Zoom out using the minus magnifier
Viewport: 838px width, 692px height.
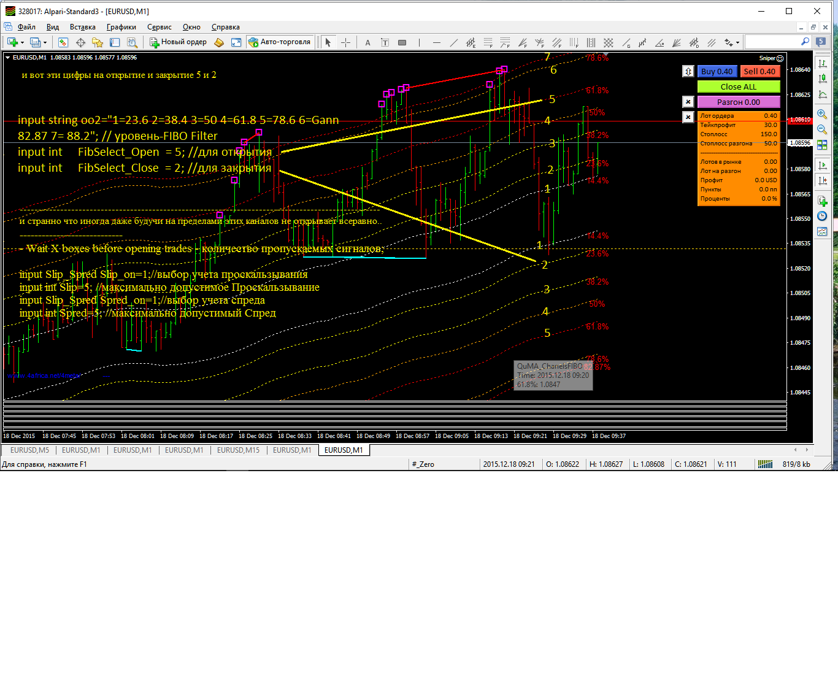822,129
